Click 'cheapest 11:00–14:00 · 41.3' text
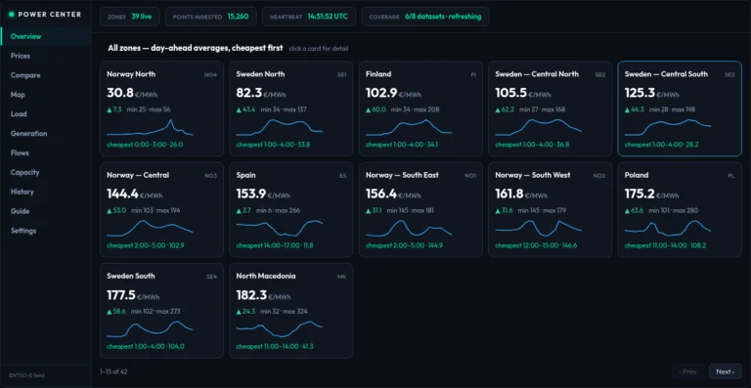The height and width of the screenshot is (388, 751). pos(275,346)
